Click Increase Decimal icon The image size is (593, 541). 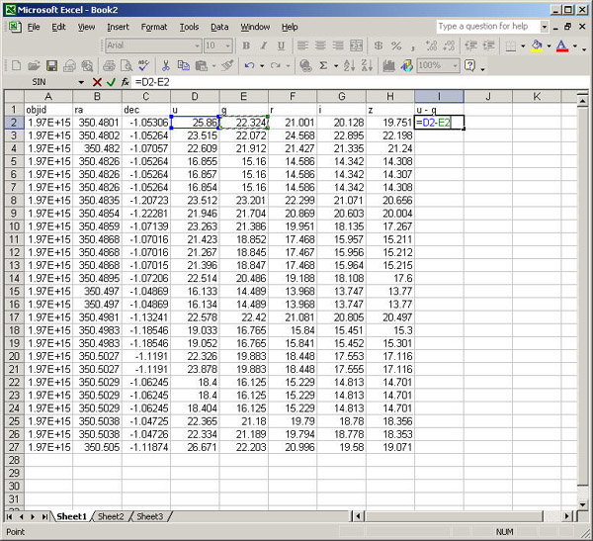[431, 45]
